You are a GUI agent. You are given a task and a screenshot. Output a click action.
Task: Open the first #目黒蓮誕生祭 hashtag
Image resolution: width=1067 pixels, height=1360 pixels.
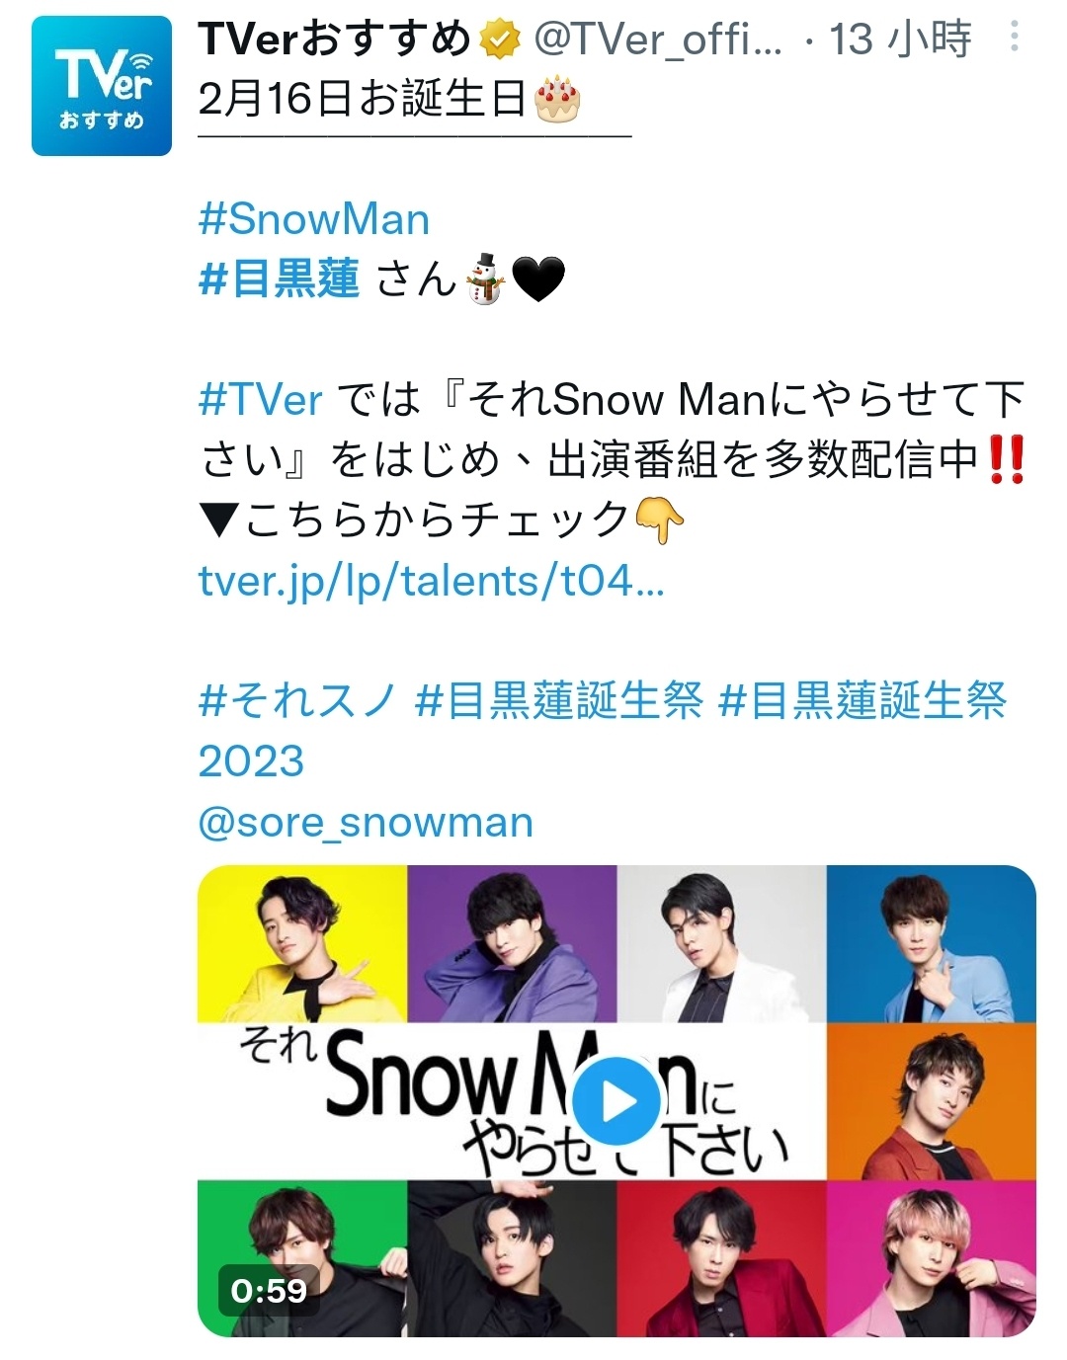pos(559,701)
